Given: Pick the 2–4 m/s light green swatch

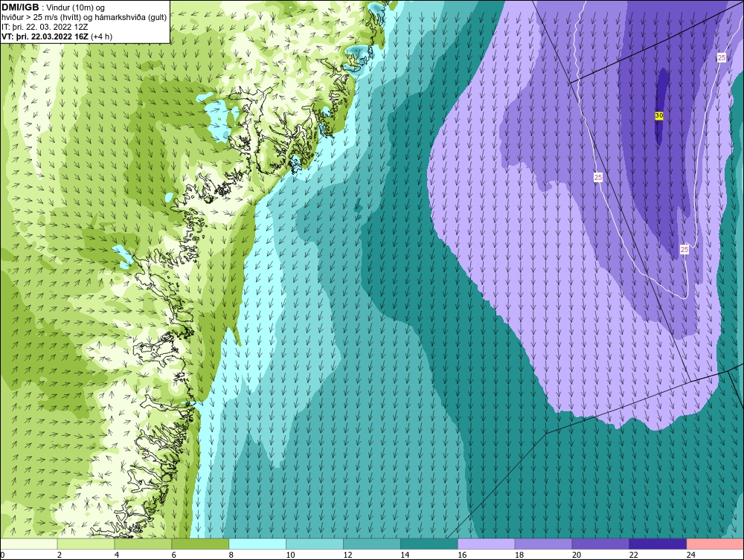Looking at the screenshot, I should pos(86,544).
